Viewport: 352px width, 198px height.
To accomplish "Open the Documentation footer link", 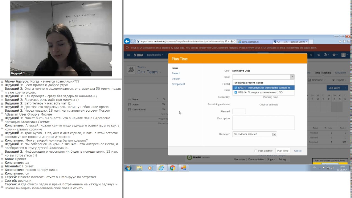I will pyautogui.click(x=256, y=159).
